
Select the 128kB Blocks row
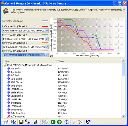pyautogui.click(x=62, y=89)
